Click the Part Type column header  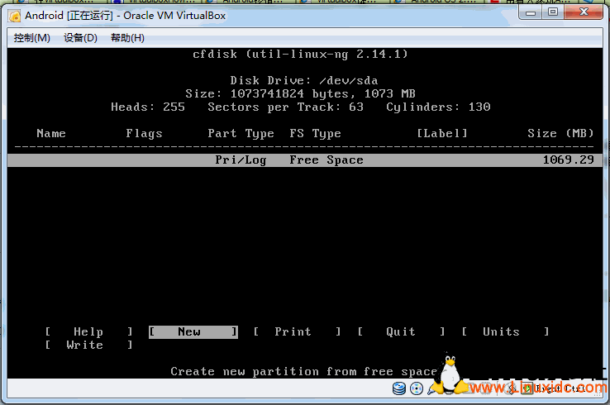tap(241, 134)
